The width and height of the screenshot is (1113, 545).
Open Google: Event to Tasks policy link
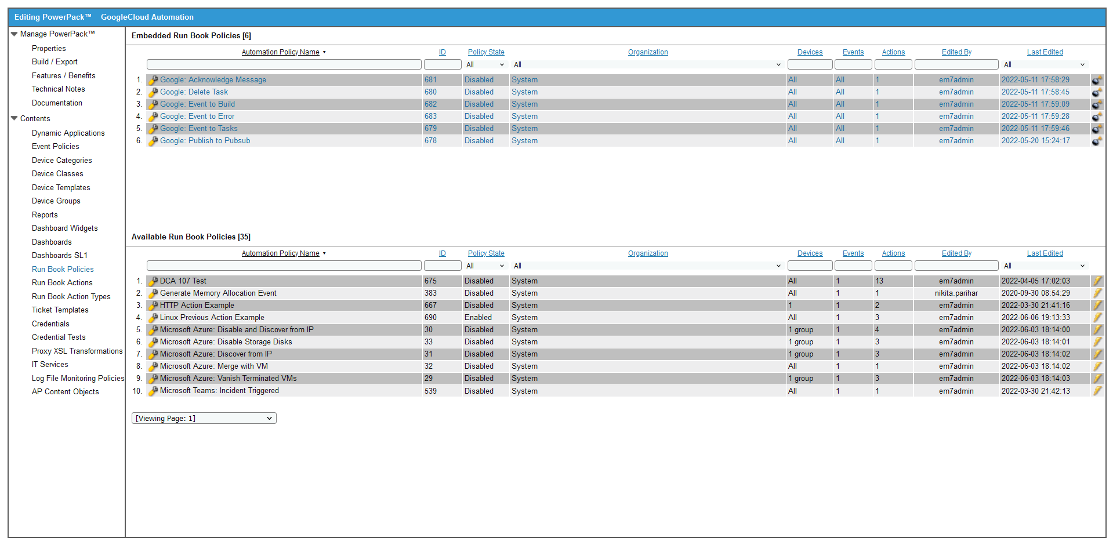click(199, 129)
